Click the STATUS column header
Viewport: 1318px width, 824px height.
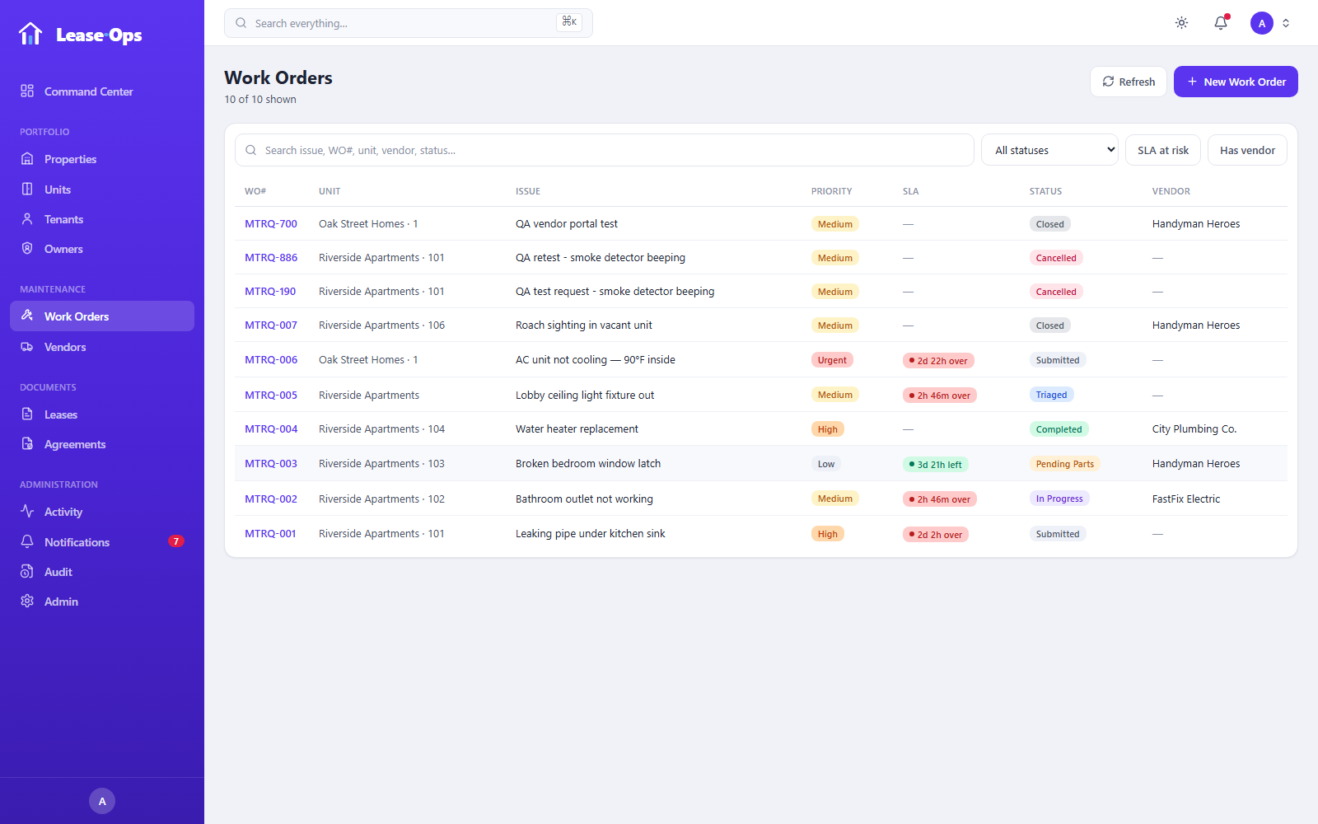pos(1045,191)
